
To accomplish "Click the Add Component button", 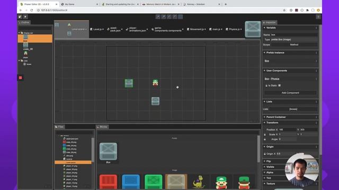I will [x=290, y=93].
